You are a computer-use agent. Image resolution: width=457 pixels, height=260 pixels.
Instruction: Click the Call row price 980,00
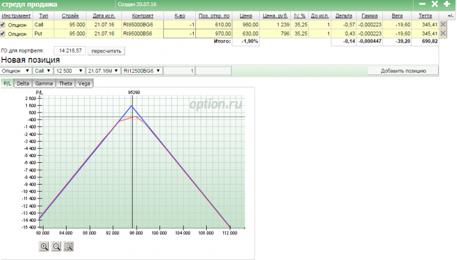[x=246, y=25]
